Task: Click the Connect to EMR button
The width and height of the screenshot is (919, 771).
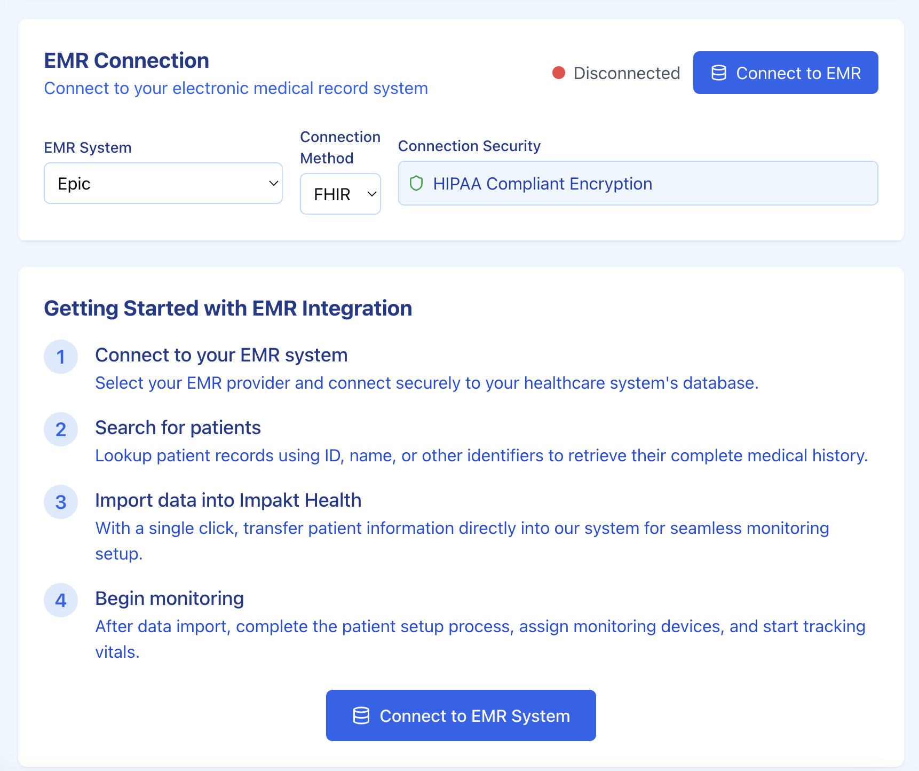Action: point(785,73)
